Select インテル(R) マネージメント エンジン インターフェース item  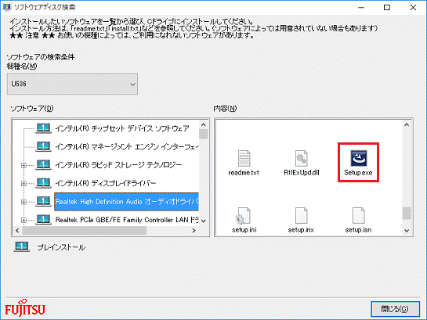pyautogui.click(x=127, y=146)
